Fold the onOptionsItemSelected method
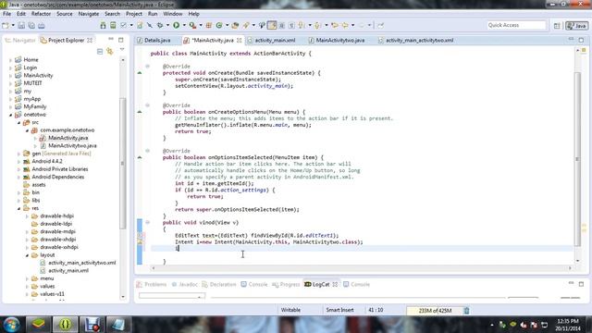This screenshot has height=333, width=592. (148, 151)
